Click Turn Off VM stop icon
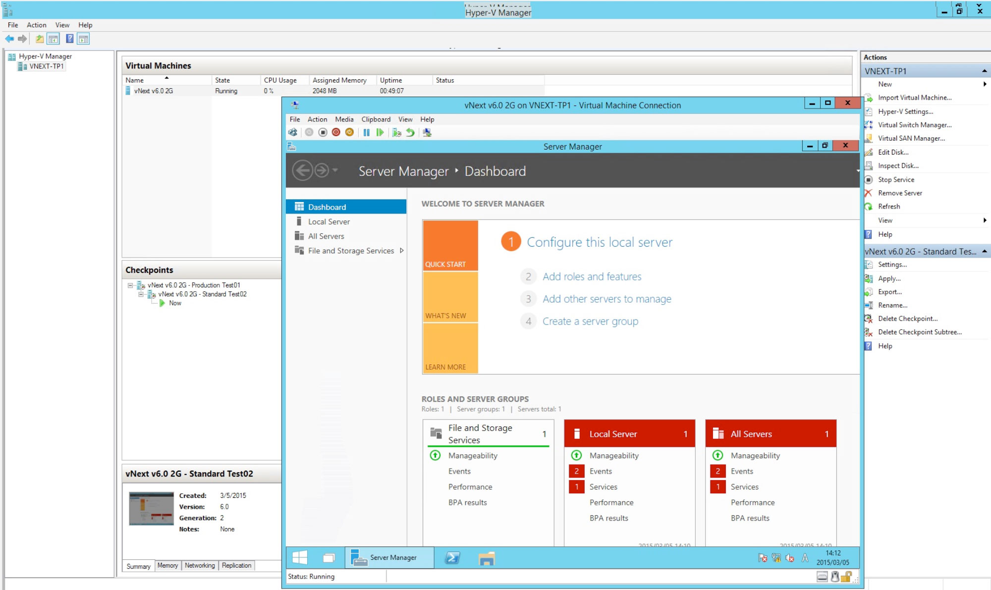 click(323, 132)
